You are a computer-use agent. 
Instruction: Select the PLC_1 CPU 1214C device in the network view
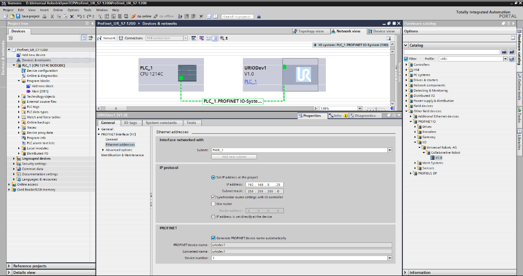[187, 73]
